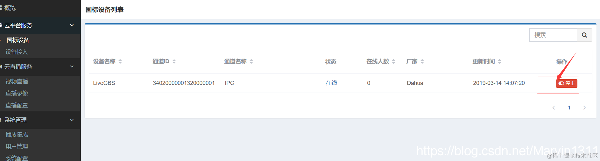This screenshot has width=600, height=161.
Task: Click into the 搜索 search input field
Action: (553, 35)
